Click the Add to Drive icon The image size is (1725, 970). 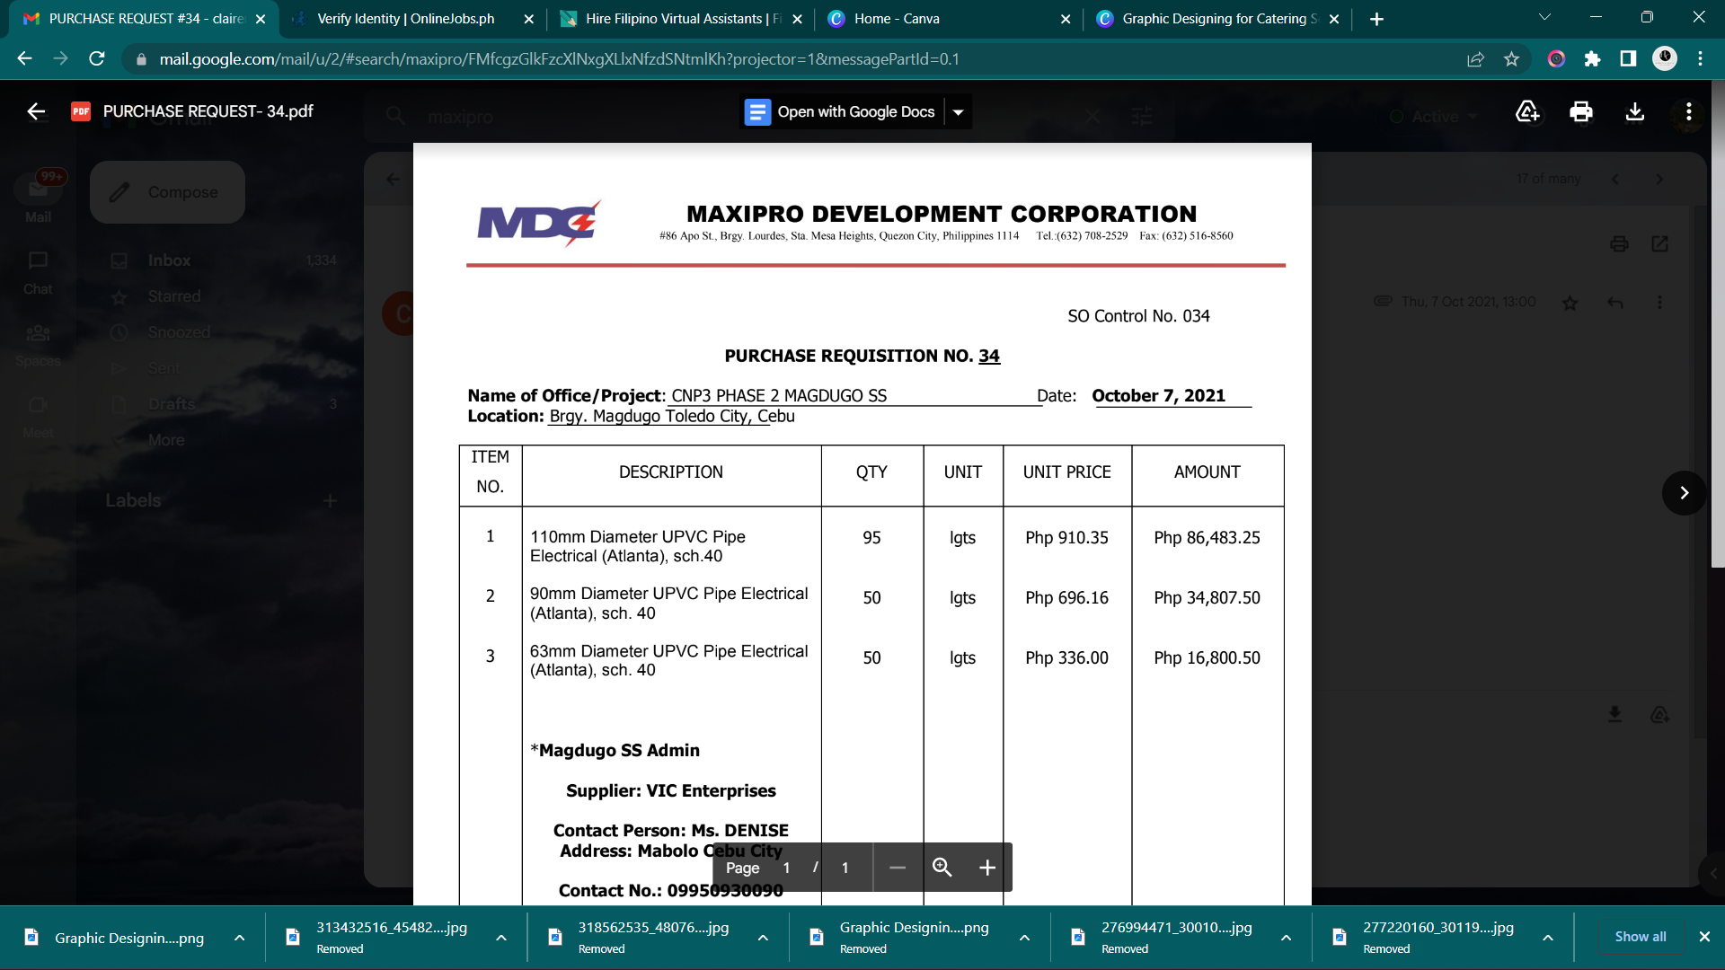click(1527, 111)
